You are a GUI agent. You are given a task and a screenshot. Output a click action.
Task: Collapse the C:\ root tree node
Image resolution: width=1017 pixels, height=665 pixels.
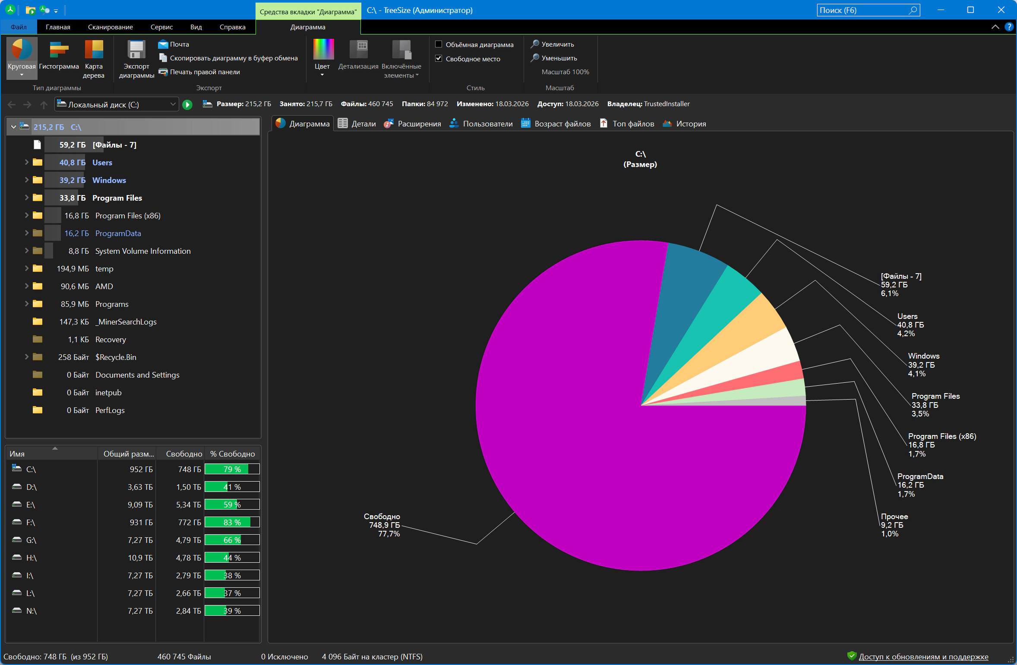point(13,127)
